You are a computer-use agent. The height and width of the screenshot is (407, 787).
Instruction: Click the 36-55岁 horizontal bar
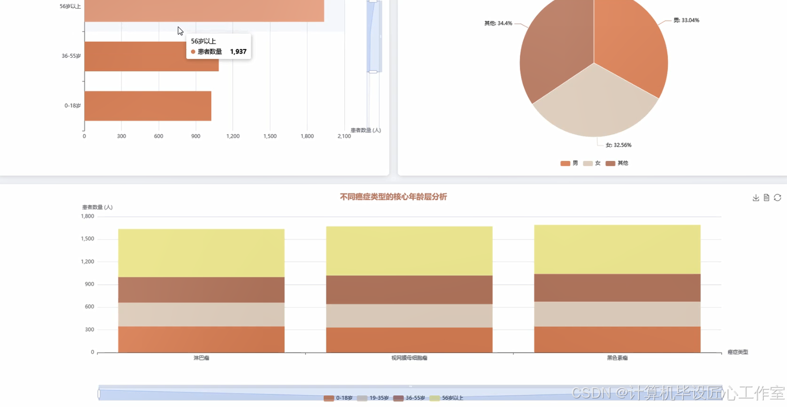click(151, 56)
